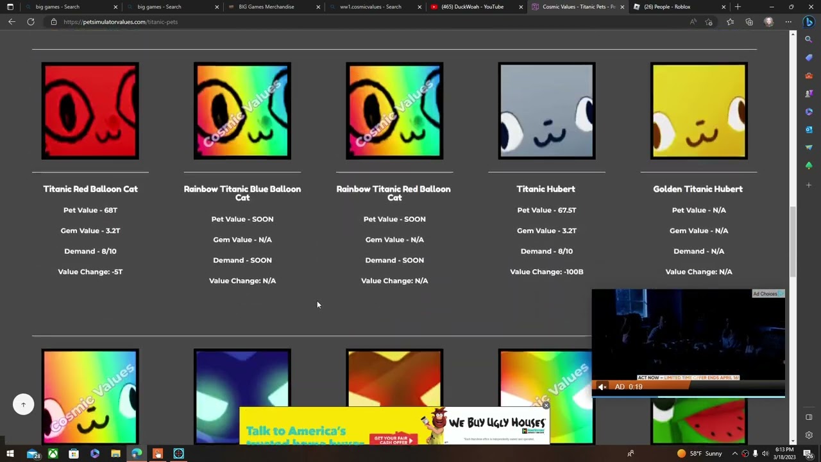Click the page vertical scrollbar thumb
Viewport: 821px width, 462px height.
(x=793, y=242)
